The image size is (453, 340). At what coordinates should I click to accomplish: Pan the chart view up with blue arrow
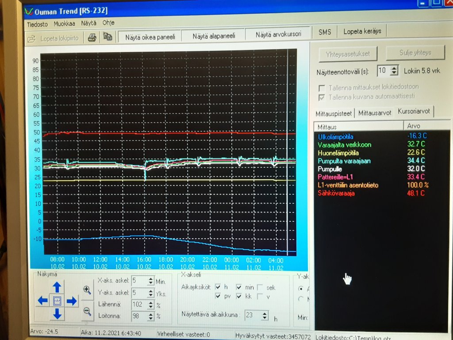coord(57,287)
